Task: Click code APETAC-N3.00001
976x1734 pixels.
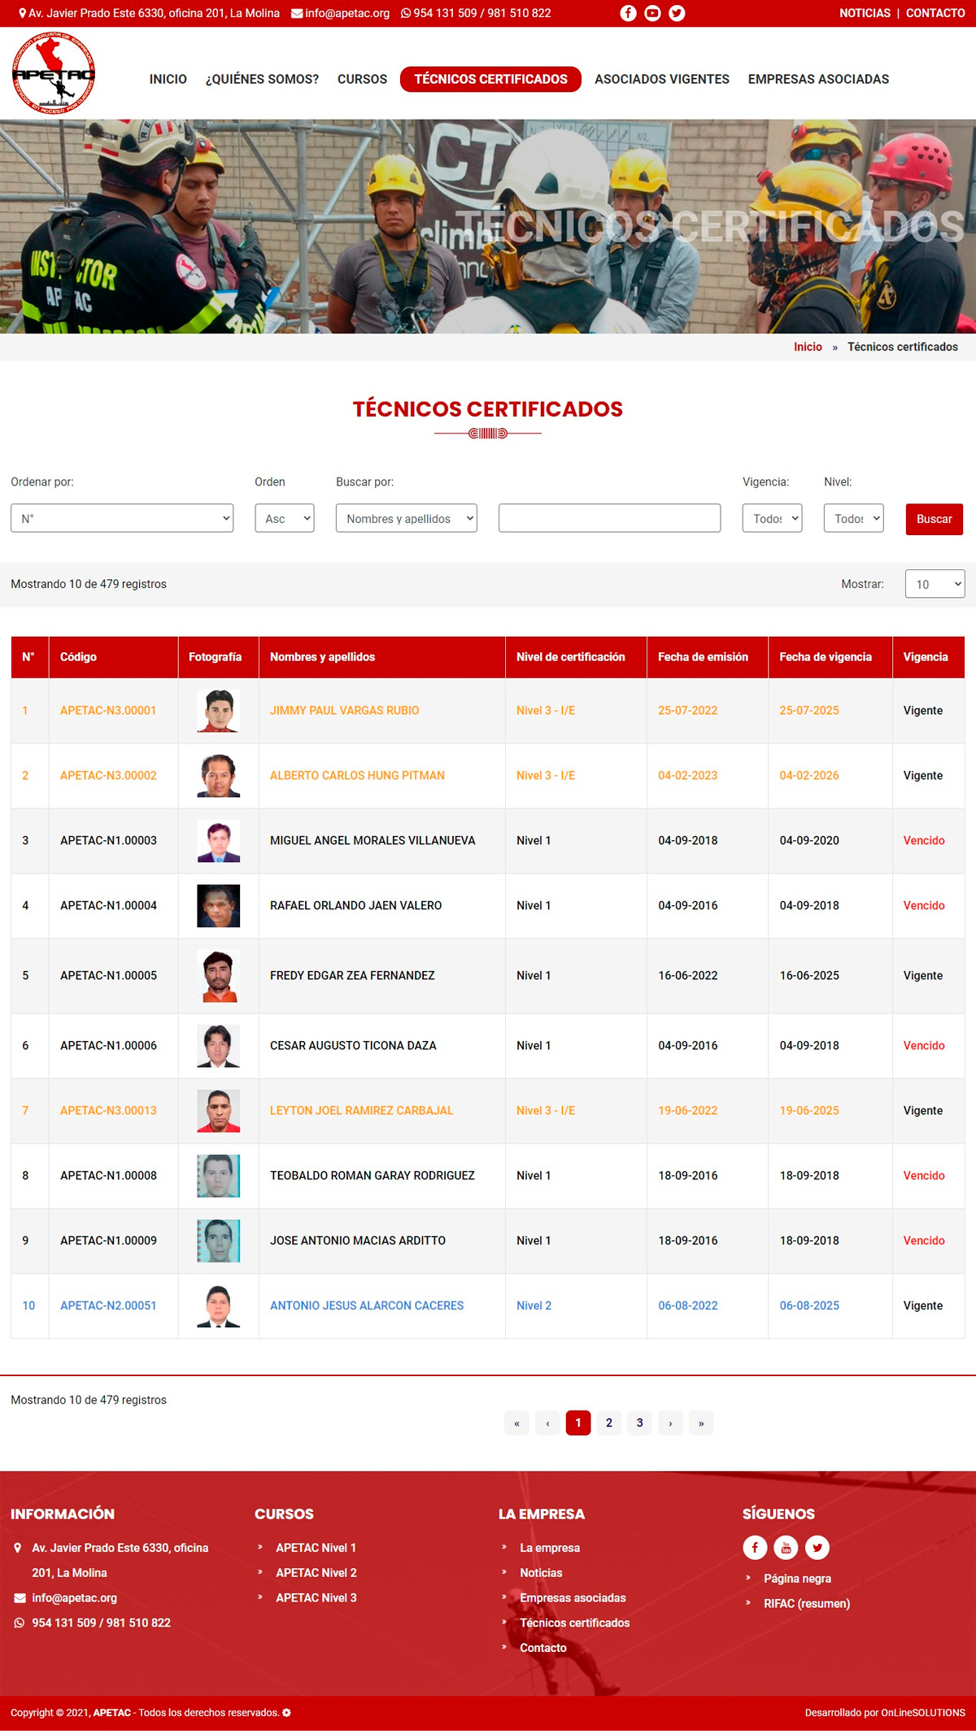Action: click(x=108, y=710)
